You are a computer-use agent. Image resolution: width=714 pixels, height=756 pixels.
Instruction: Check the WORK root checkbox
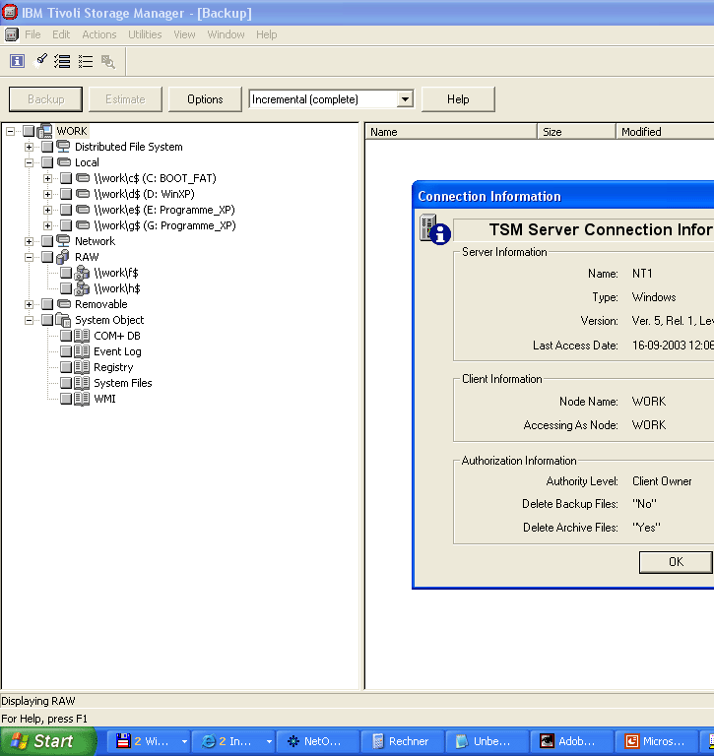pyautogui.click(x=29, y=131)
